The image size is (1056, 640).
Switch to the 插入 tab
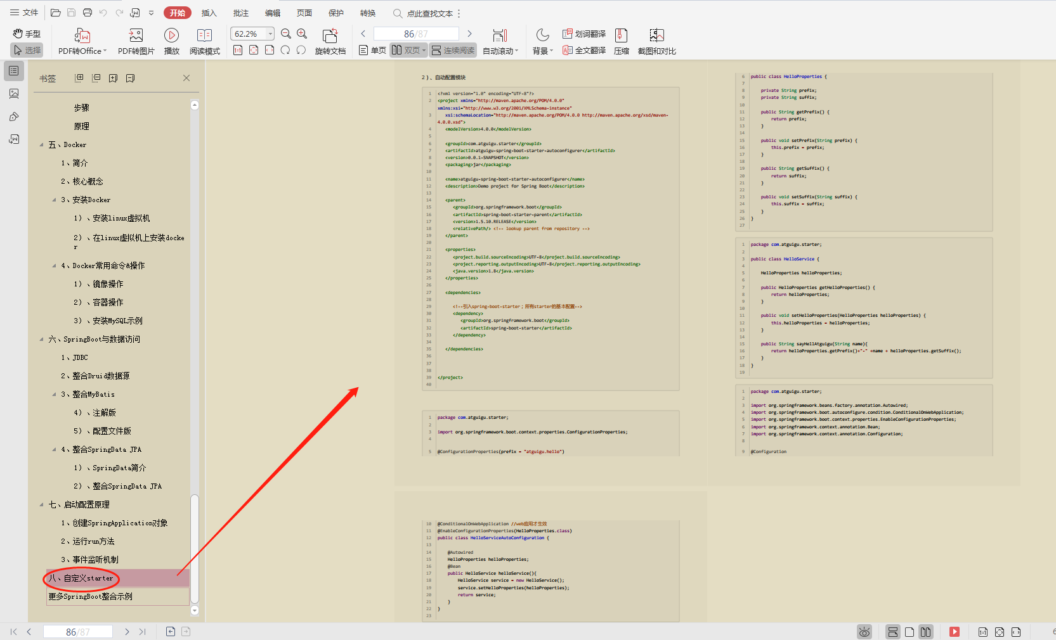(x=209, y=13)
